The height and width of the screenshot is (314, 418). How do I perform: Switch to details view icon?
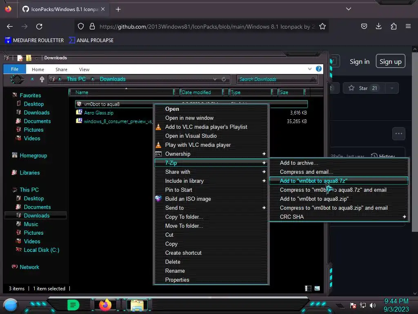(x=308, y=288)
